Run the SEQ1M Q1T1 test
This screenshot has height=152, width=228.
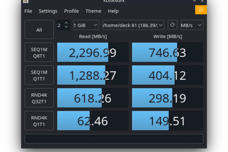(x=39, y=75)
